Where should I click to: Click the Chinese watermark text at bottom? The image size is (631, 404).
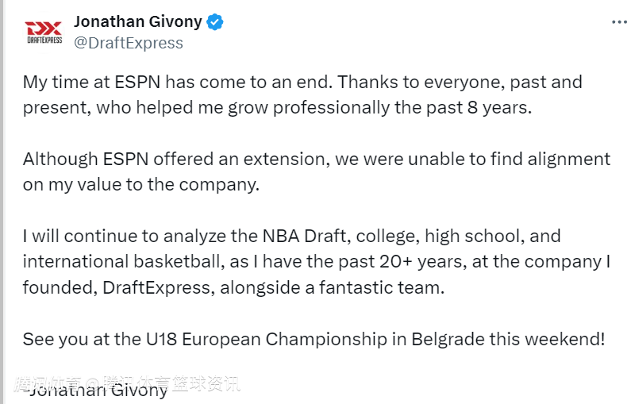click(128, 384)
